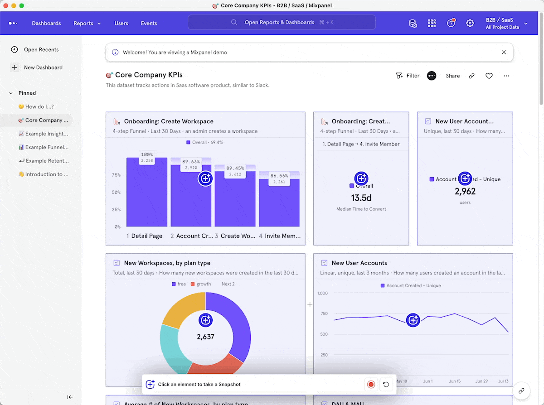Dismiss the welcome demo banner
Image resolution: width=544 pixels, height=405 pixels.
[x=504, y=52]
